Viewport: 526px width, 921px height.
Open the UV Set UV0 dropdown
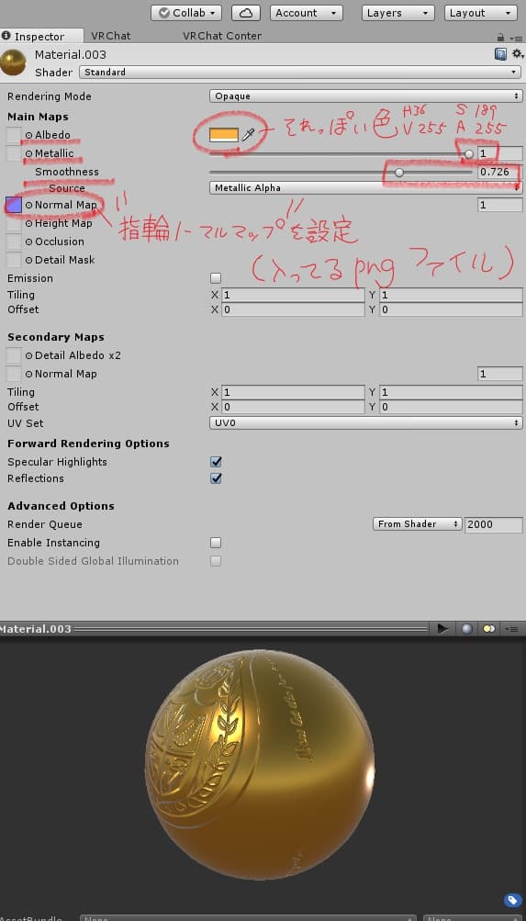[365, 423]
